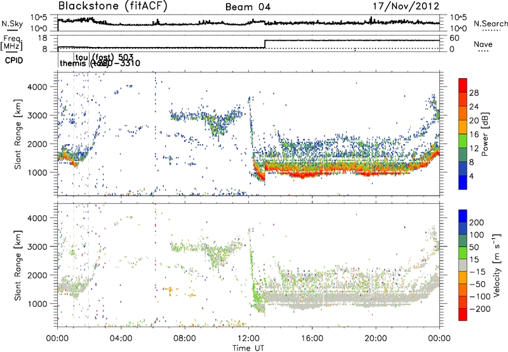Click the '18' frequency axis tick
The height and width of the screenshot is (352, 508).
pos(43,38)
